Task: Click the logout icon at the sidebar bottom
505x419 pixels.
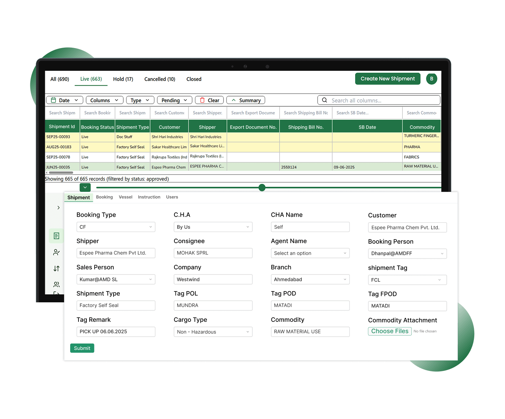Action: coord(56,293)
